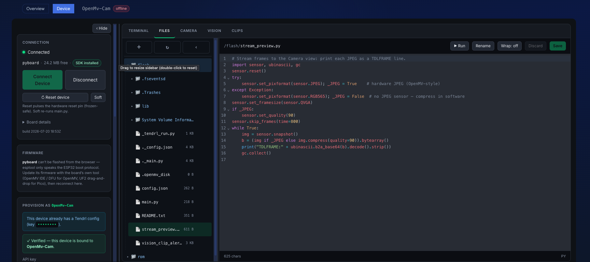Screen dimensions: 590x262
Task: Switch to the Overview page tab
Action: coord(35,8)
